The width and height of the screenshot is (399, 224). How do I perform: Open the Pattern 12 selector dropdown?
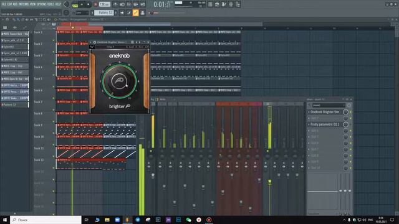[x=104, y=12]
